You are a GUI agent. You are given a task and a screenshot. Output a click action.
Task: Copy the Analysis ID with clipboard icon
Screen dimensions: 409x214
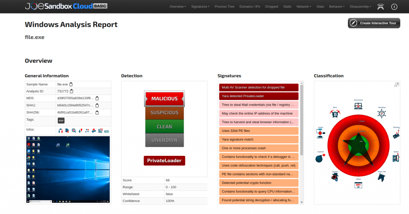click(x=71, y=91)
